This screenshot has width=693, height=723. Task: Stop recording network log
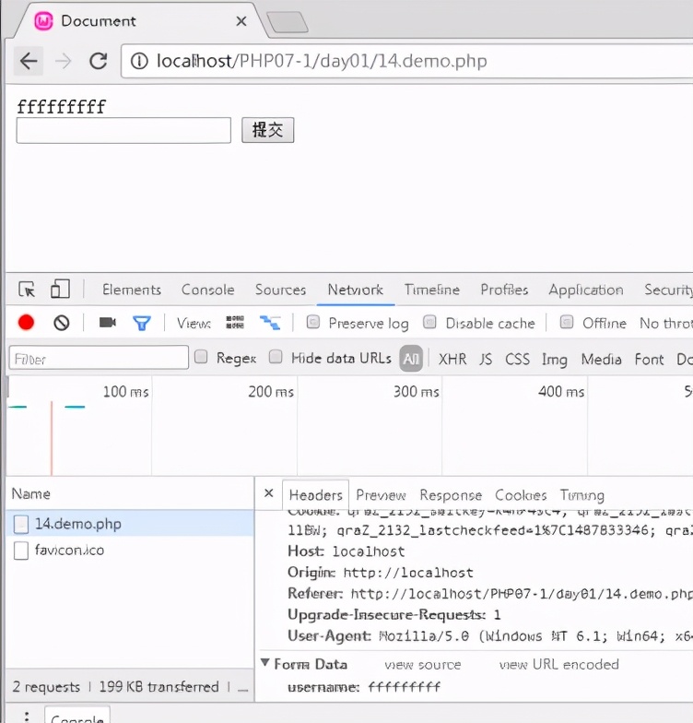(x=26, y=323)
